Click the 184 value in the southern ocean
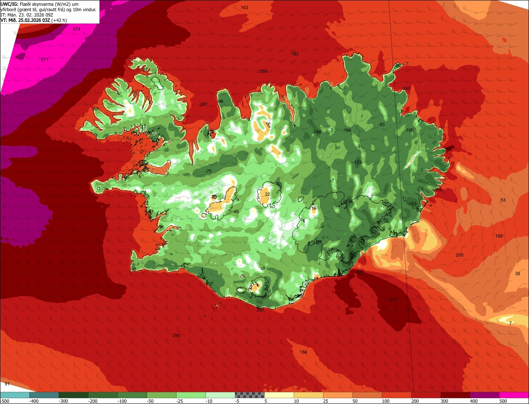Viewport: 529px width, 404px height. tap(303, 352)
